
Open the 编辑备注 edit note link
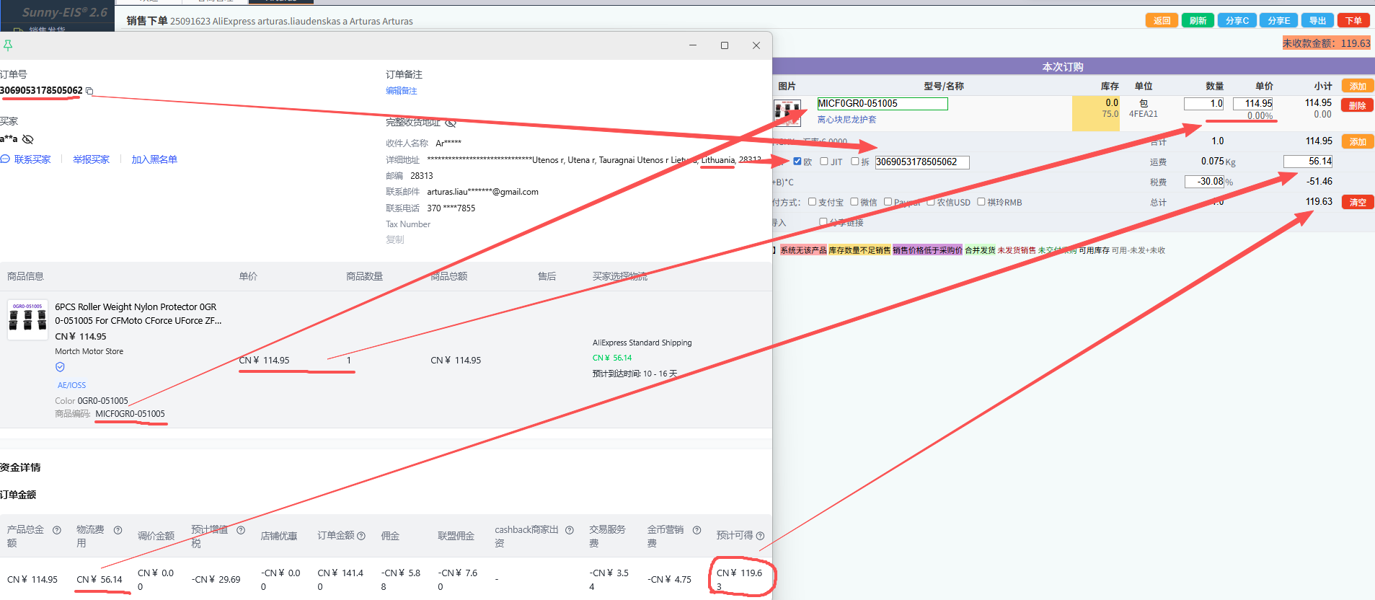coord(401,91)
